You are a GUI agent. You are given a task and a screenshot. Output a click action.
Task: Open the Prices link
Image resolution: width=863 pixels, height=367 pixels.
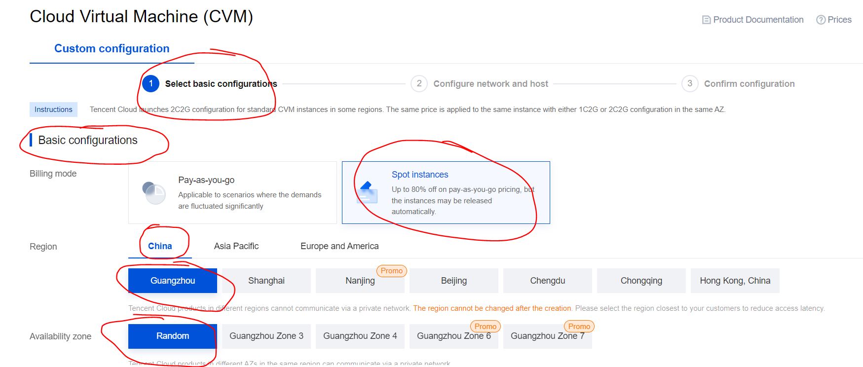click(839, 20)
